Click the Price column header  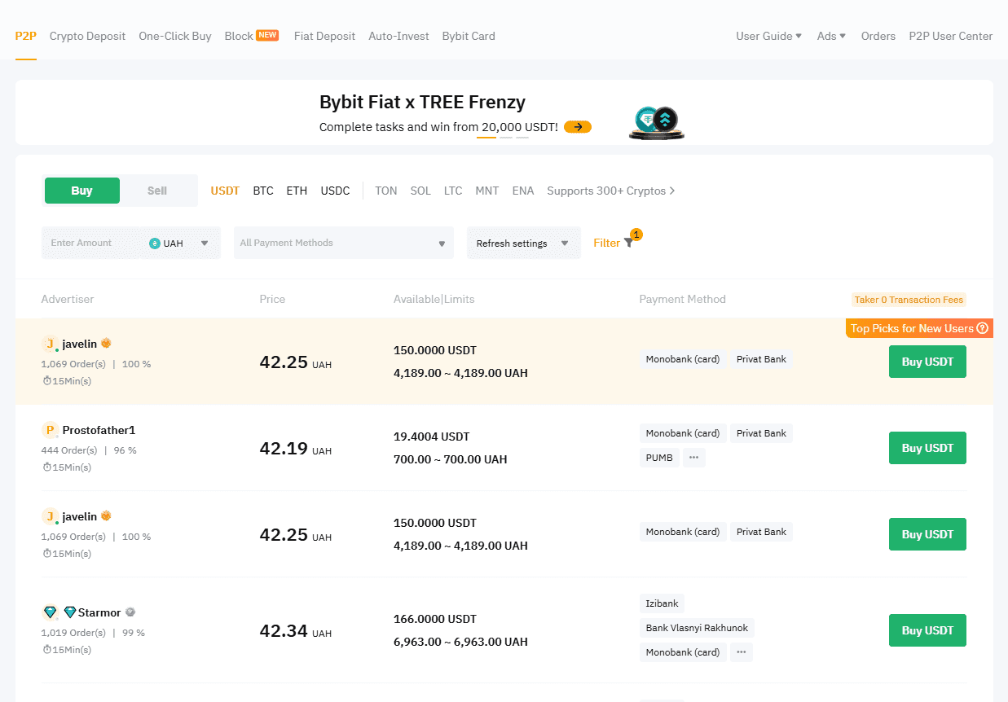[x=272, y=299]
